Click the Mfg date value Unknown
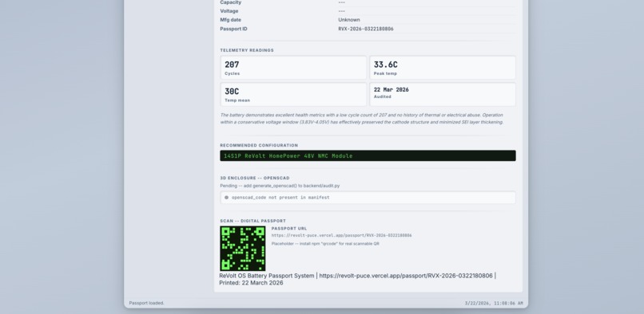The image size is (644, 314). tap(349, 20)
